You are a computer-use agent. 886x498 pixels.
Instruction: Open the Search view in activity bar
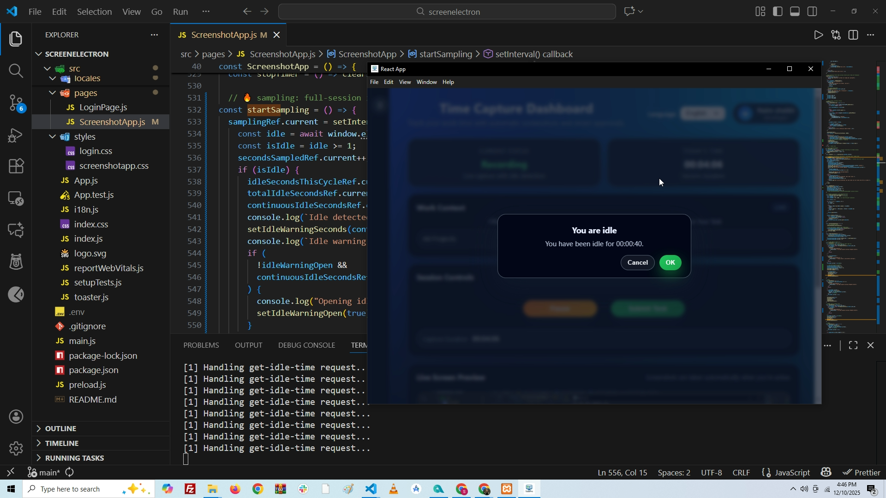[x=16, y=71]
